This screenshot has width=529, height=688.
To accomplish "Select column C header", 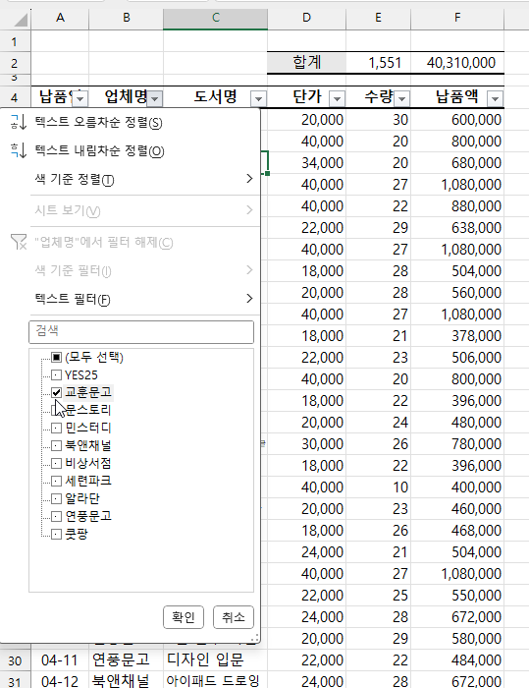I will pyautogui.click(x=216, y=18).
